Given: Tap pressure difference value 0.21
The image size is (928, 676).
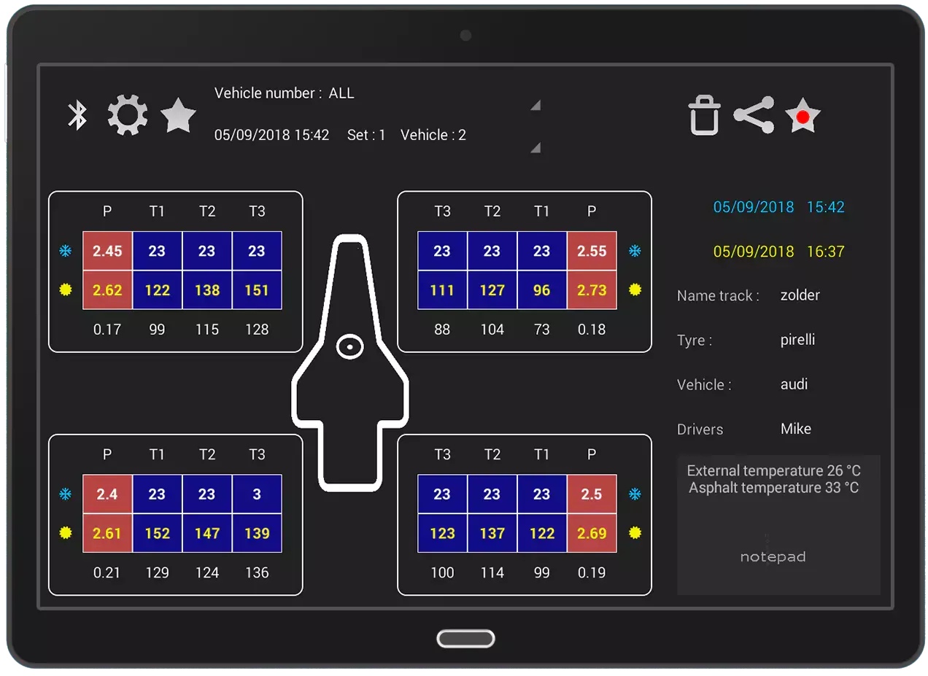Looking at the screenshot, I should point(107,572).
